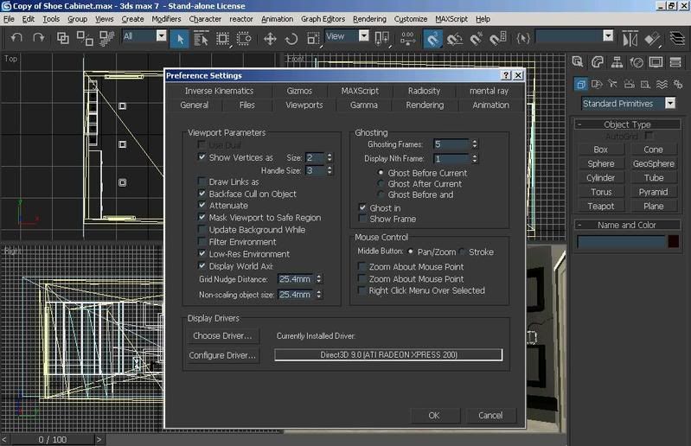The height and width of the screenshot is (446, 691).
Task: Expand the All selection filter dropdown
Action: 161,36
